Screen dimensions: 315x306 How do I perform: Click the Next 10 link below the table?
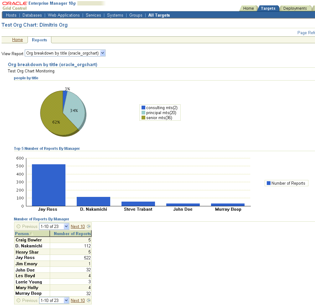[x=78, y=300]
